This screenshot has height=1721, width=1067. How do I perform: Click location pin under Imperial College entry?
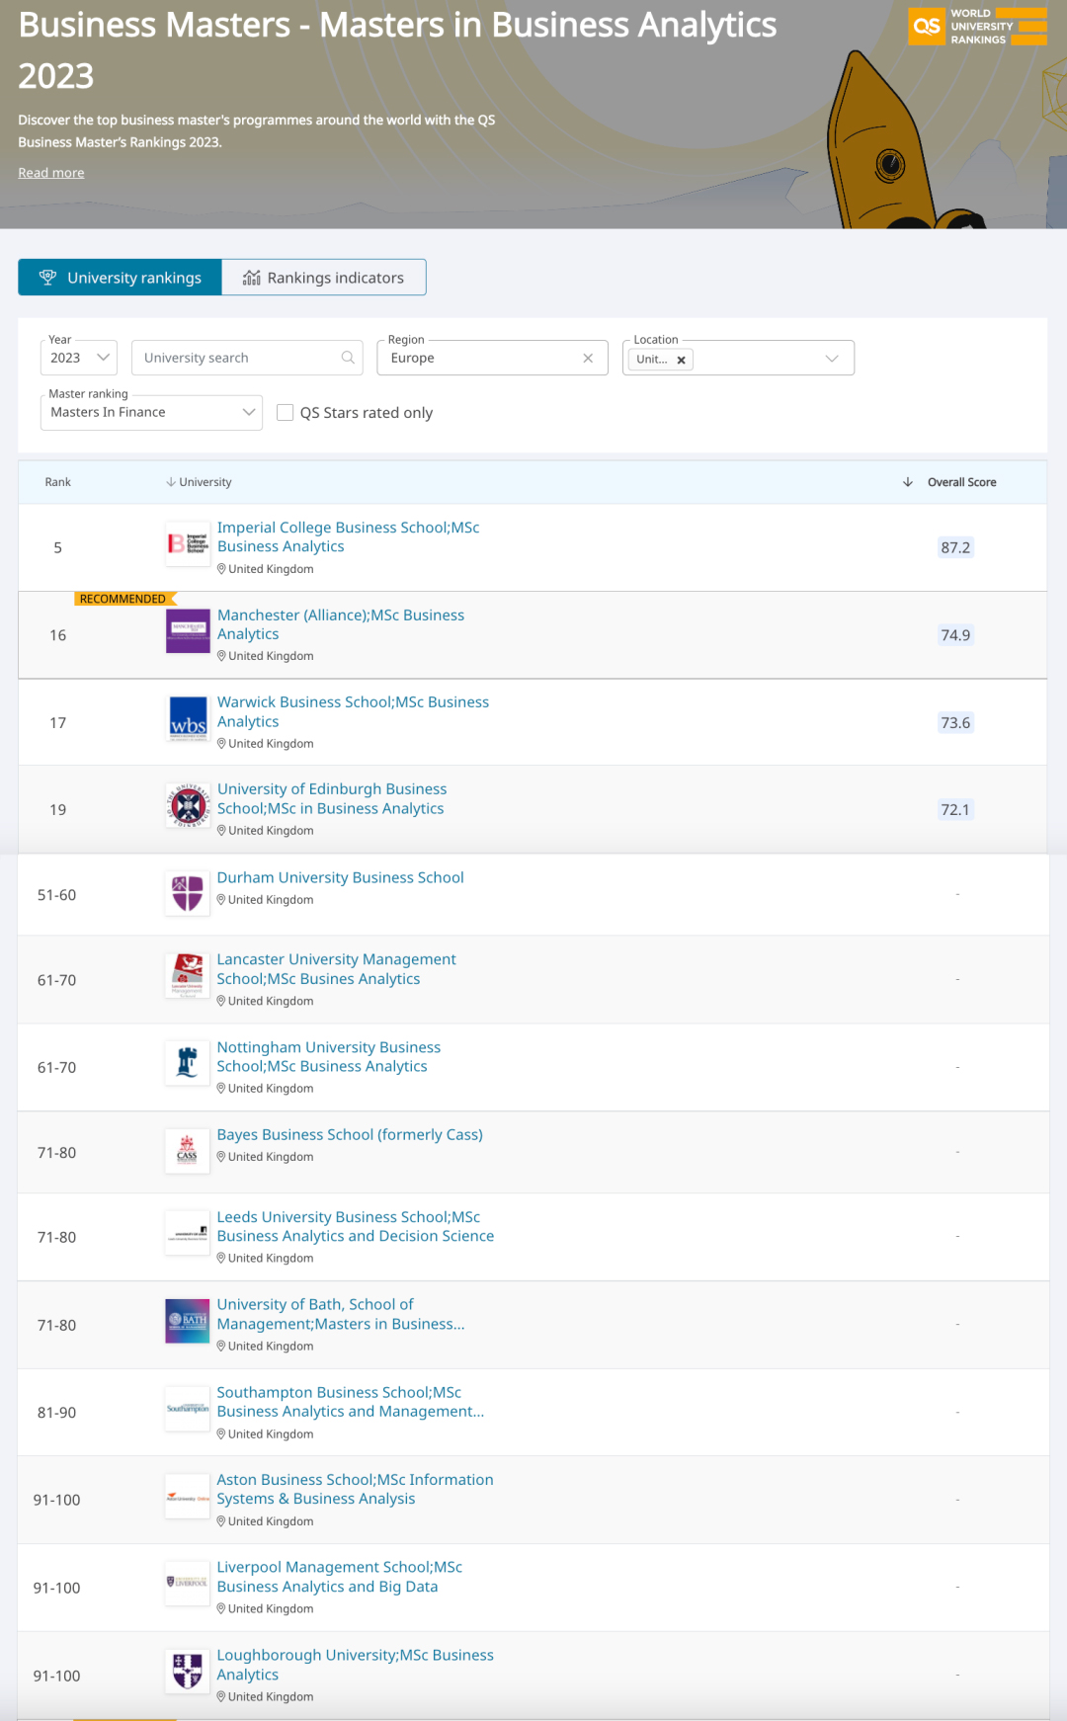click(221, 569)
